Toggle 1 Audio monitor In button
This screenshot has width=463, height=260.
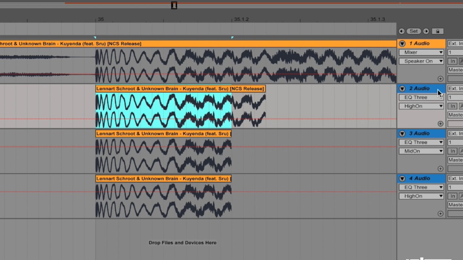pos(453,61)
